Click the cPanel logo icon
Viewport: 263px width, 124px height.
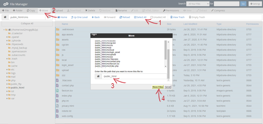[x=6, y=4]
